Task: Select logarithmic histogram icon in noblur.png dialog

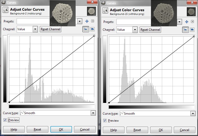Action: pos(92,29)
